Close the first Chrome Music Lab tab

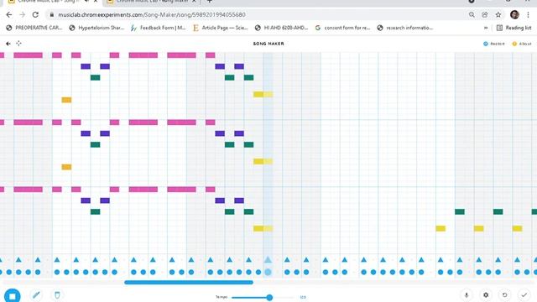point(96,2)
